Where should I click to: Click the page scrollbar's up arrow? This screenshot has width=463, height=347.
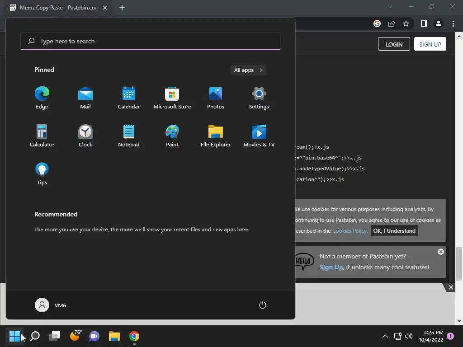[x=459, y=36]
